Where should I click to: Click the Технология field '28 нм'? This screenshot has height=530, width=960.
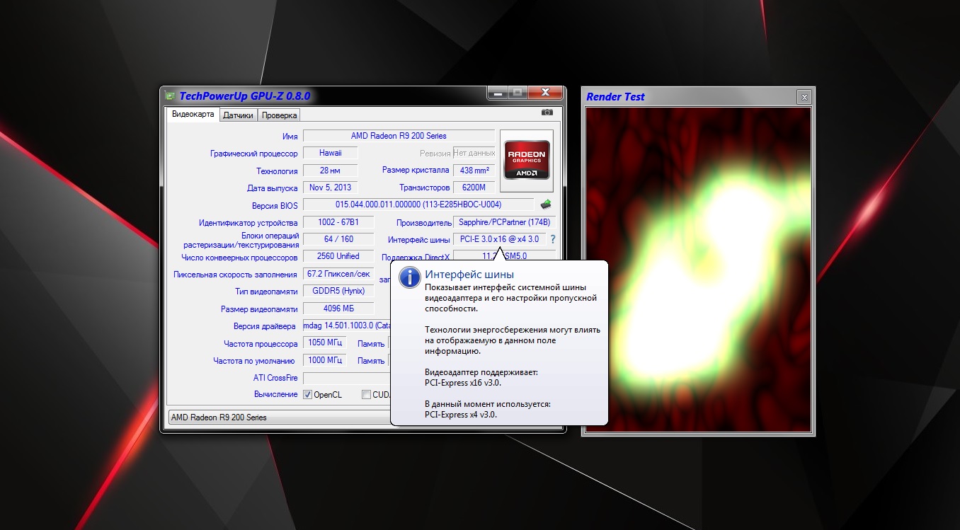[x=331, y=171]
